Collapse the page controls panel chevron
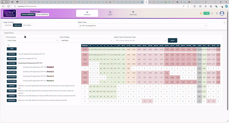 pos(224,22)
